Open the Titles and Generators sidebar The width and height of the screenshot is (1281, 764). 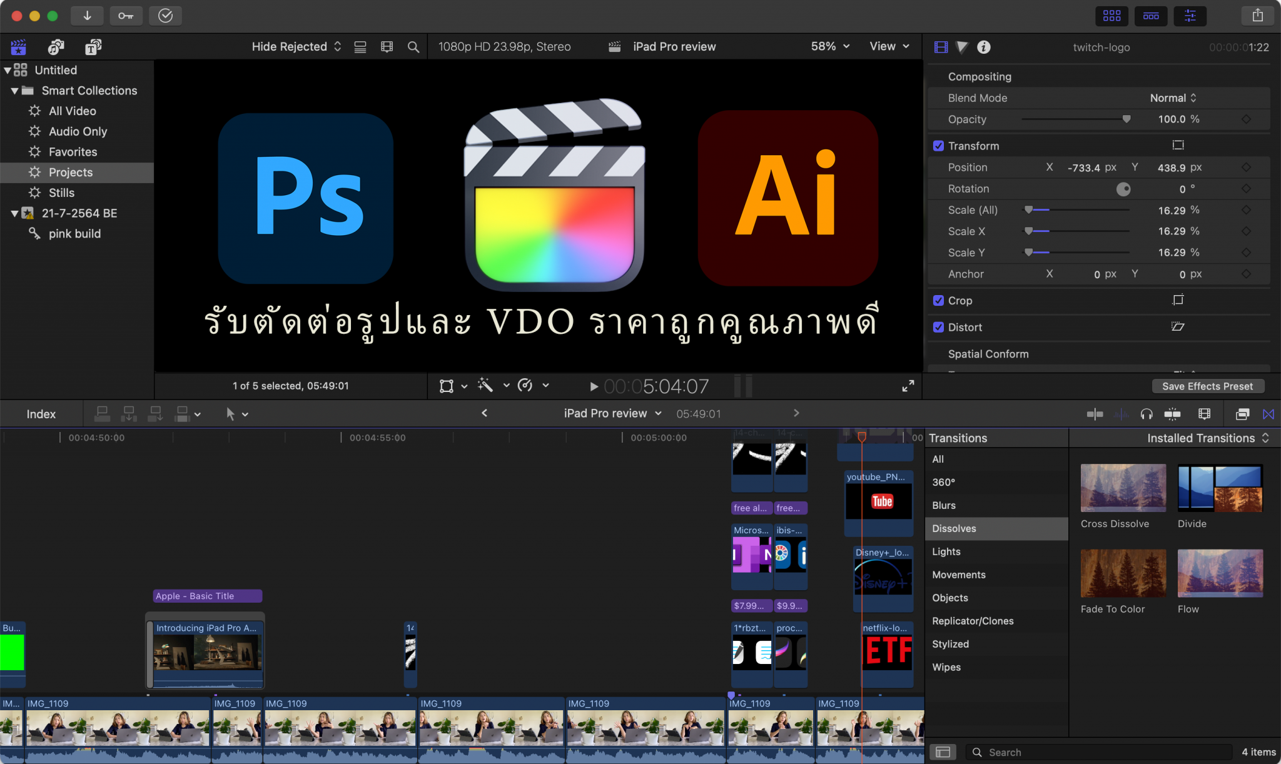[93, 47]
